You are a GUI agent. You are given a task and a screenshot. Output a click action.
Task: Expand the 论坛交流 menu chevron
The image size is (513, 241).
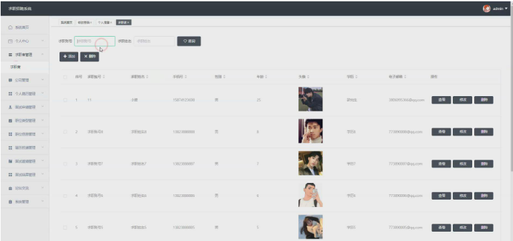(x=43, y=188)
